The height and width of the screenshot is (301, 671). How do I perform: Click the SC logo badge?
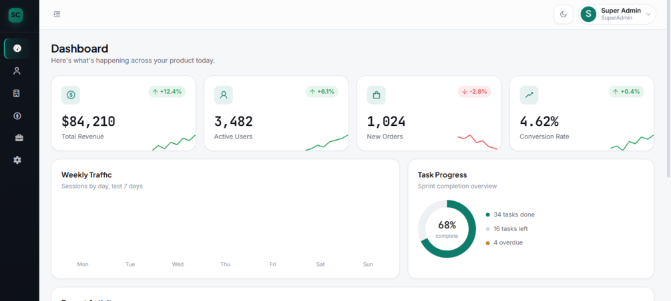(16, 15)
